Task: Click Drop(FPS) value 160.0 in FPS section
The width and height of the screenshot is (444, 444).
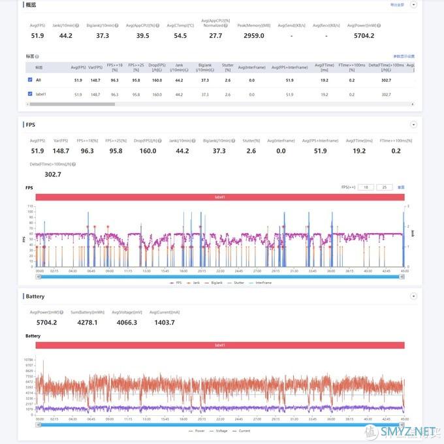Action: [148, 151]
